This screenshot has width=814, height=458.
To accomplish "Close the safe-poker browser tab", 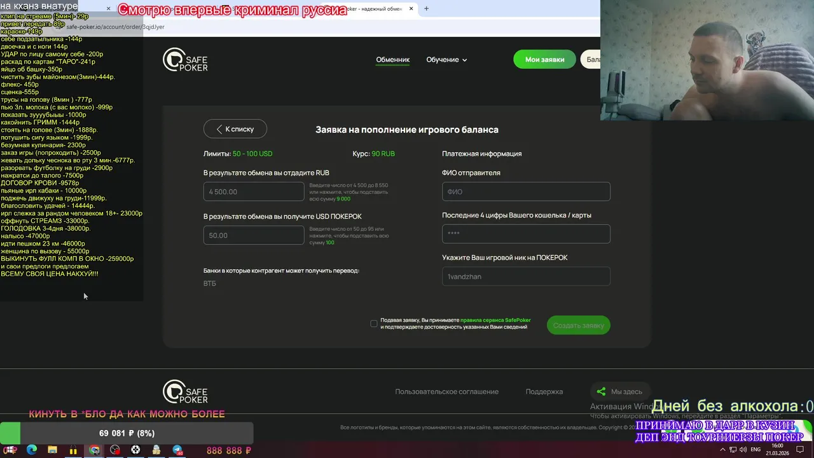I will 411,9.
